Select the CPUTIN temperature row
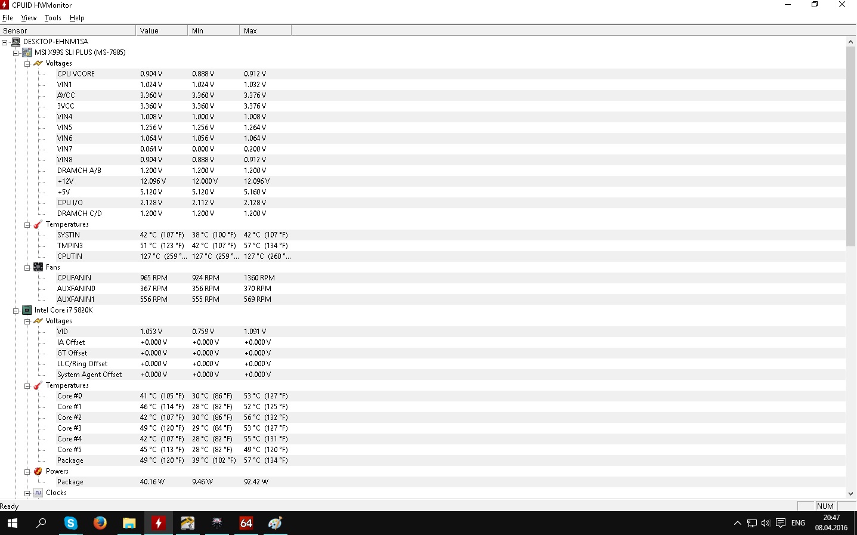Screen dimensions: 857x535 tap(451, 256)
